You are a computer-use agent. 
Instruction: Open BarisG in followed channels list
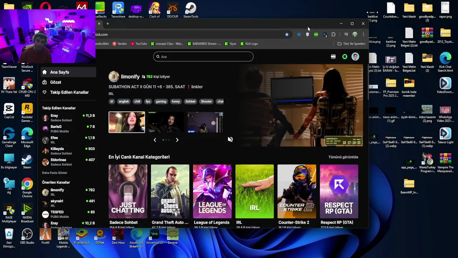(68, 129)
